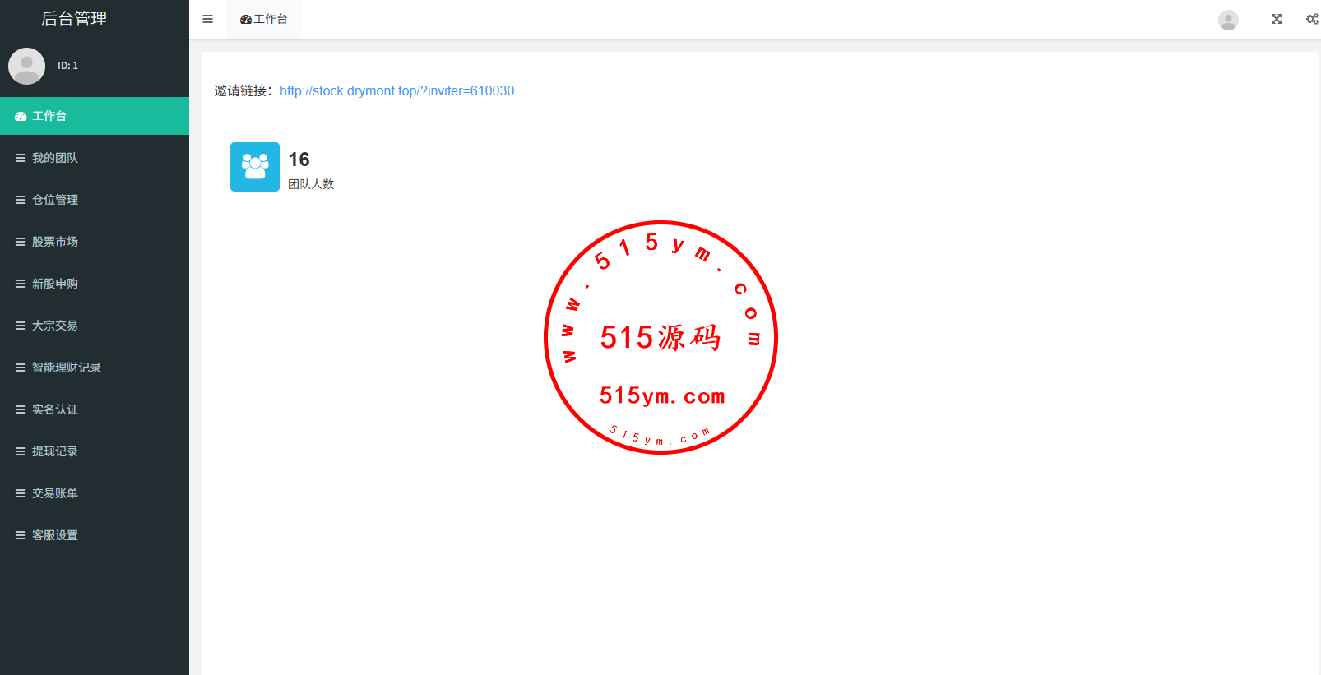Image resolution: width=1321 pixels, height=675 pixels.
Task: Click the 后台管理 title logo
Action: pyautogui.click(x=74, y=19)
